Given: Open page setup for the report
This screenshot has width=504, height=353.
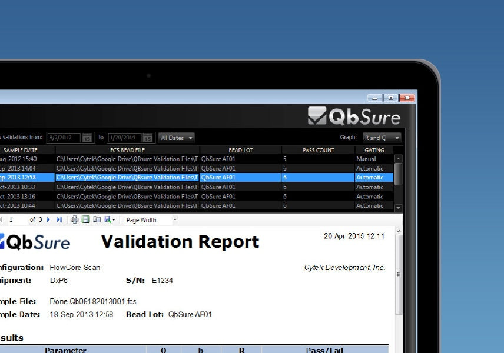Looking at the screenshot, I should point(97,219).
